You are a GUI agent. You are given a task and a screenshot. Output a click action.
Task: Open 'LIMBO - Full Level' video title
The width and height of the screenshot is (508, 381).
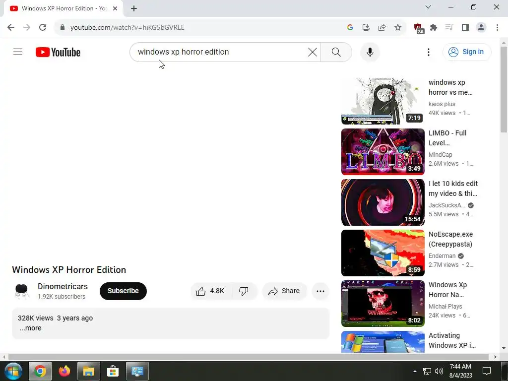[x=447, y=138]
